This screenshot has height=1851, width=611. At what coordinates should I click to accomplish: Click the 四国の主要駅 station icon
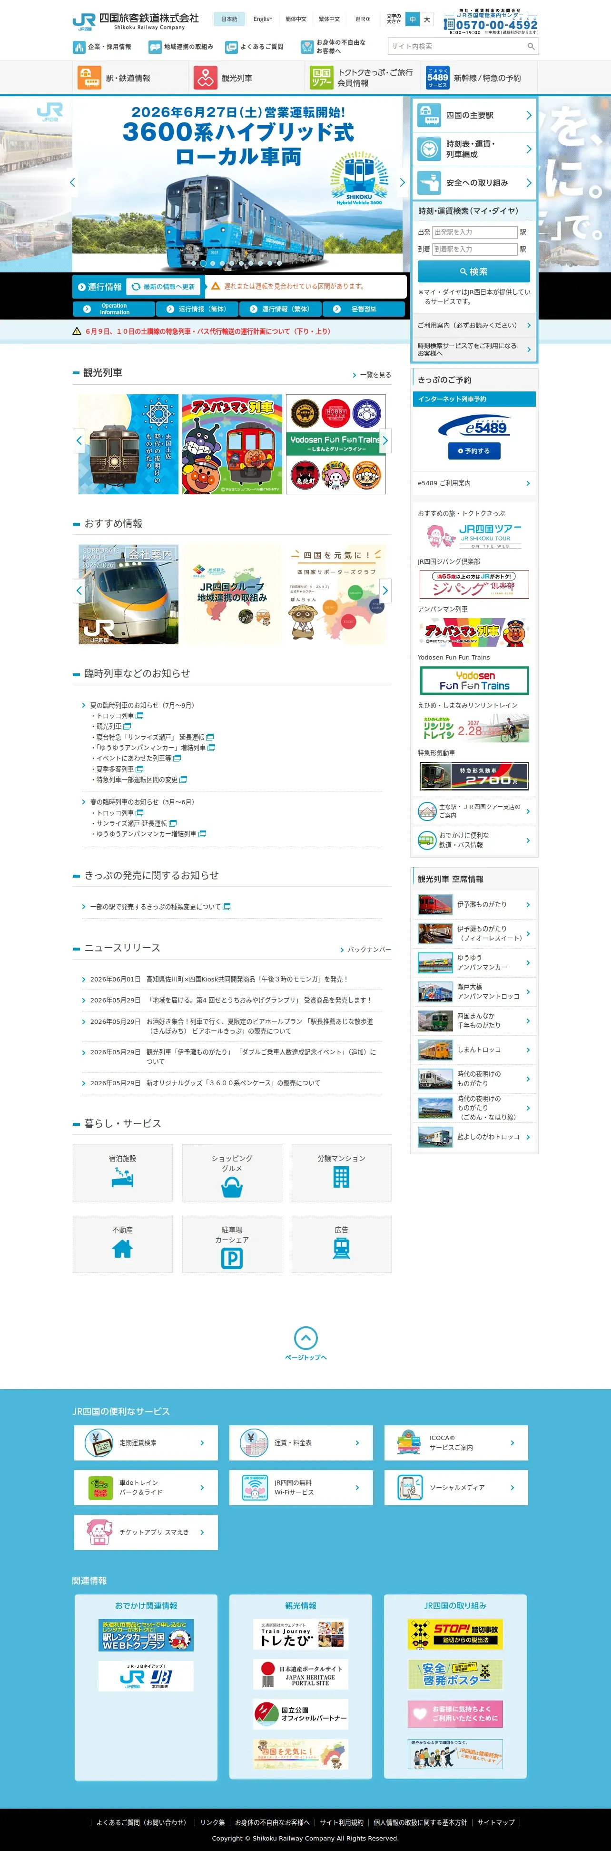click(429, 115)
